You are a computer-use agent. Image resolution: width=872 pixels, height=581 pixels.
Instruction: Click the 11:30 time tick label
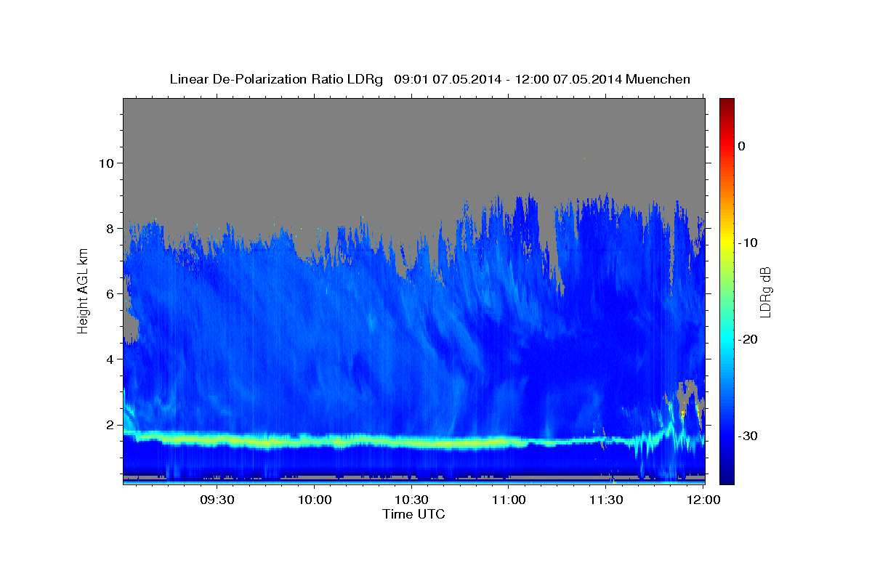pyautogui.click(x=606, y=500)
